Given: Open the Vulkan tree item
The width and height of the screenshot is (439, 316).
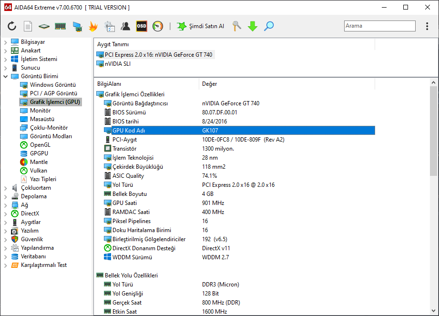Looking at the screenshot, I should (33, 171).
